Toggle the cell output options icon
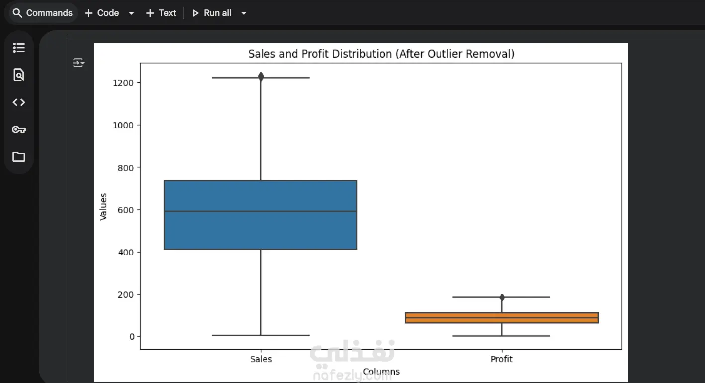705x383 pixels. tap(79, 63)
